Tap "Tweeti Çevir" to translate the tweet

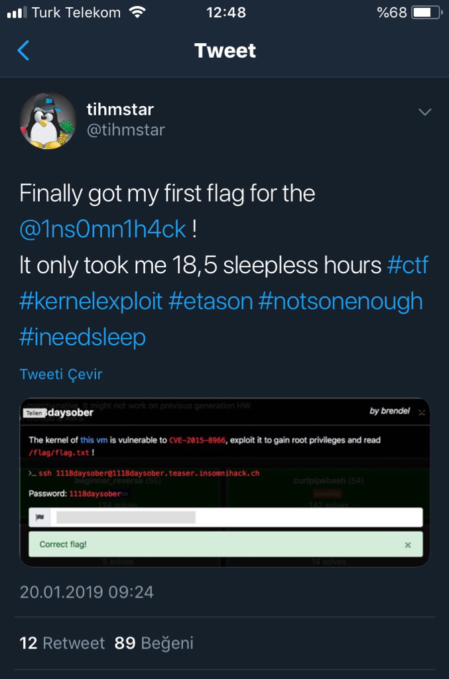60,373
